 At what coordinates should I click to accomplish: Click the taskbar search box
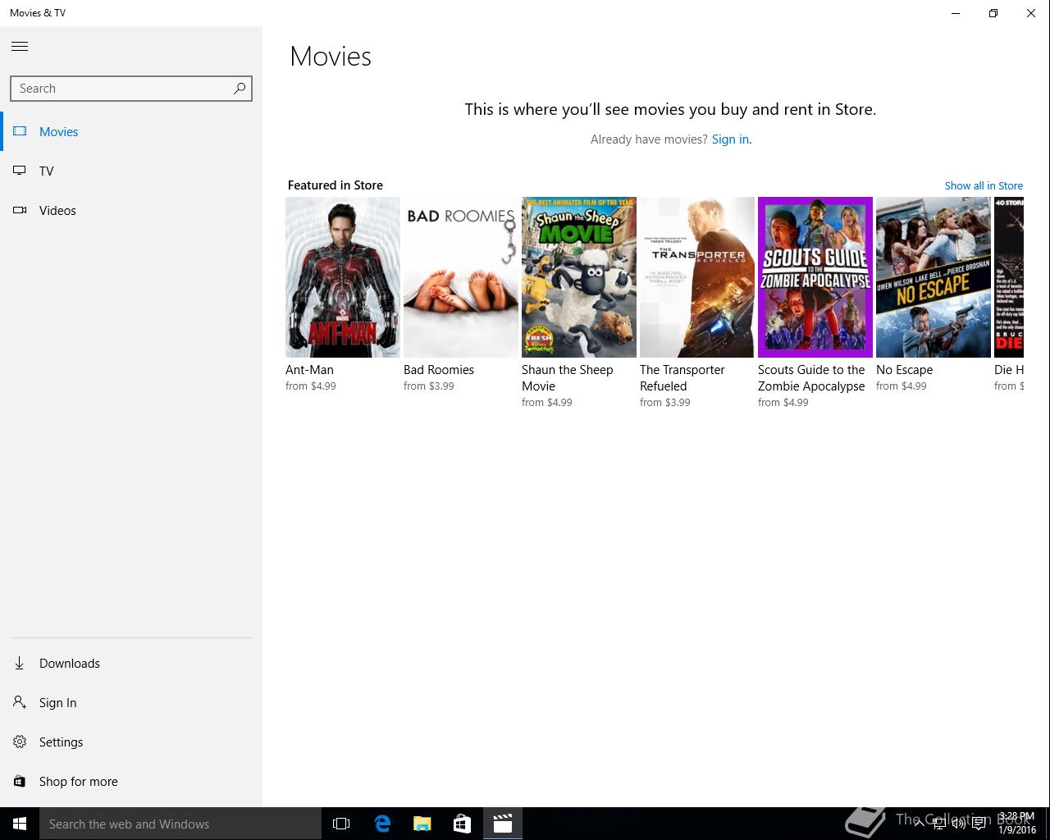(180, 824)
